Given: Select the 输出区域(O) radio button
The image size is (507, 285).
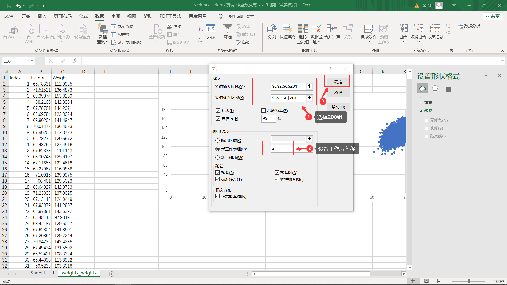Looking at the screenshot, I should pos(218,140).
